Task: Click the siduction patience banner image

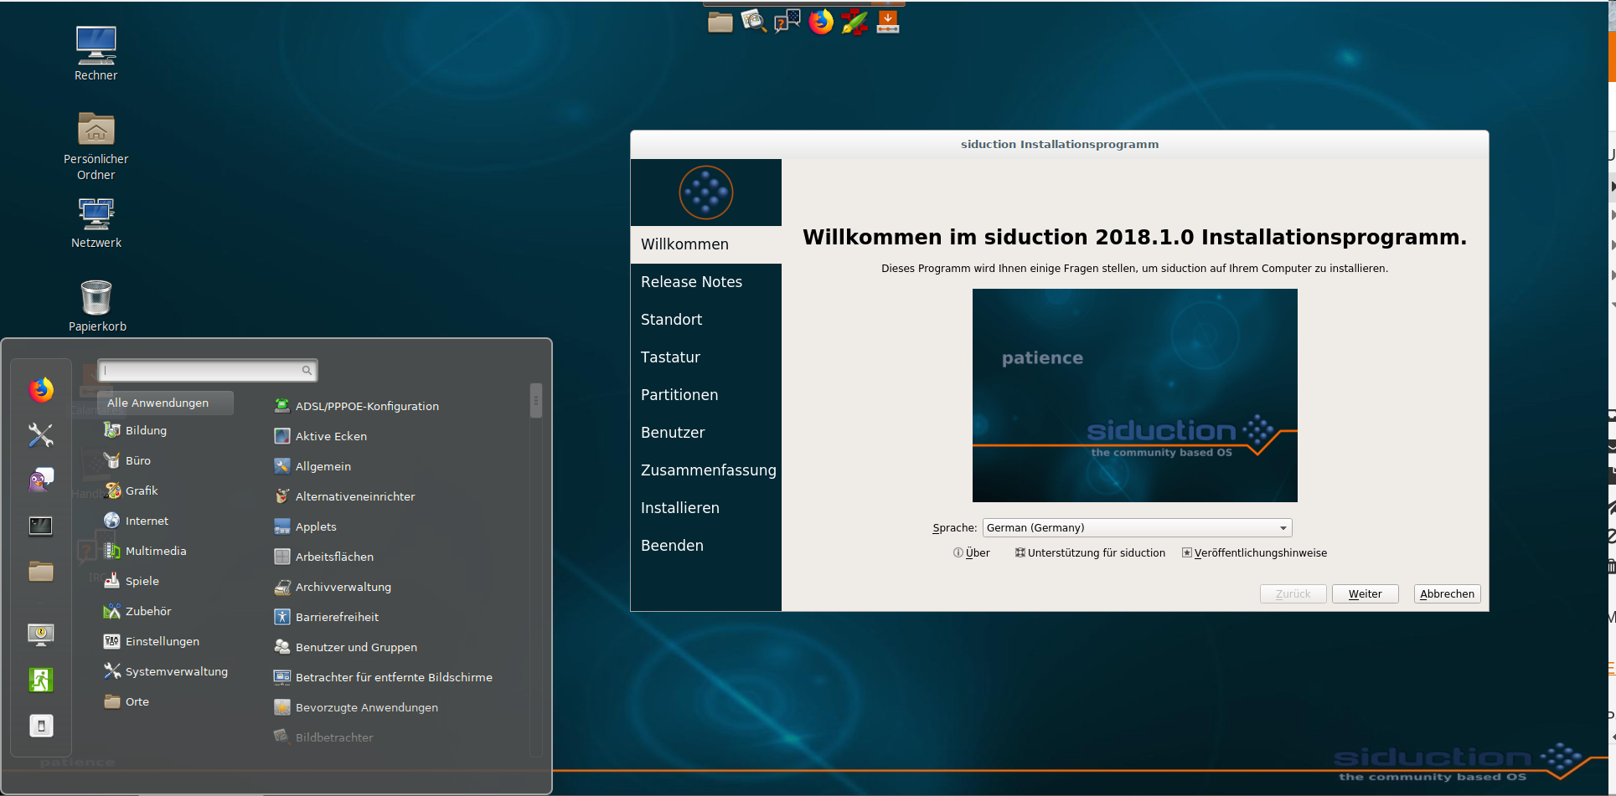Action: point(1134,395)
